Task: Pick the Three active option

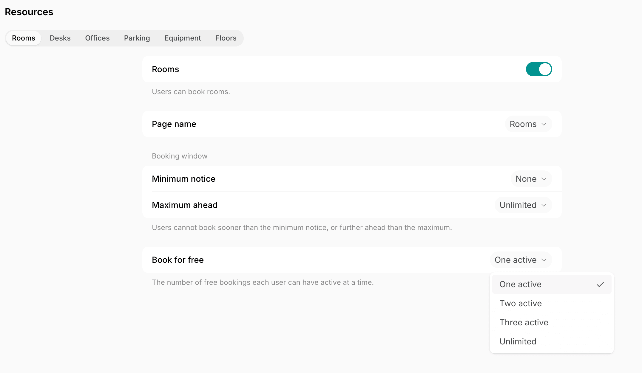Action: click(552, 322)
